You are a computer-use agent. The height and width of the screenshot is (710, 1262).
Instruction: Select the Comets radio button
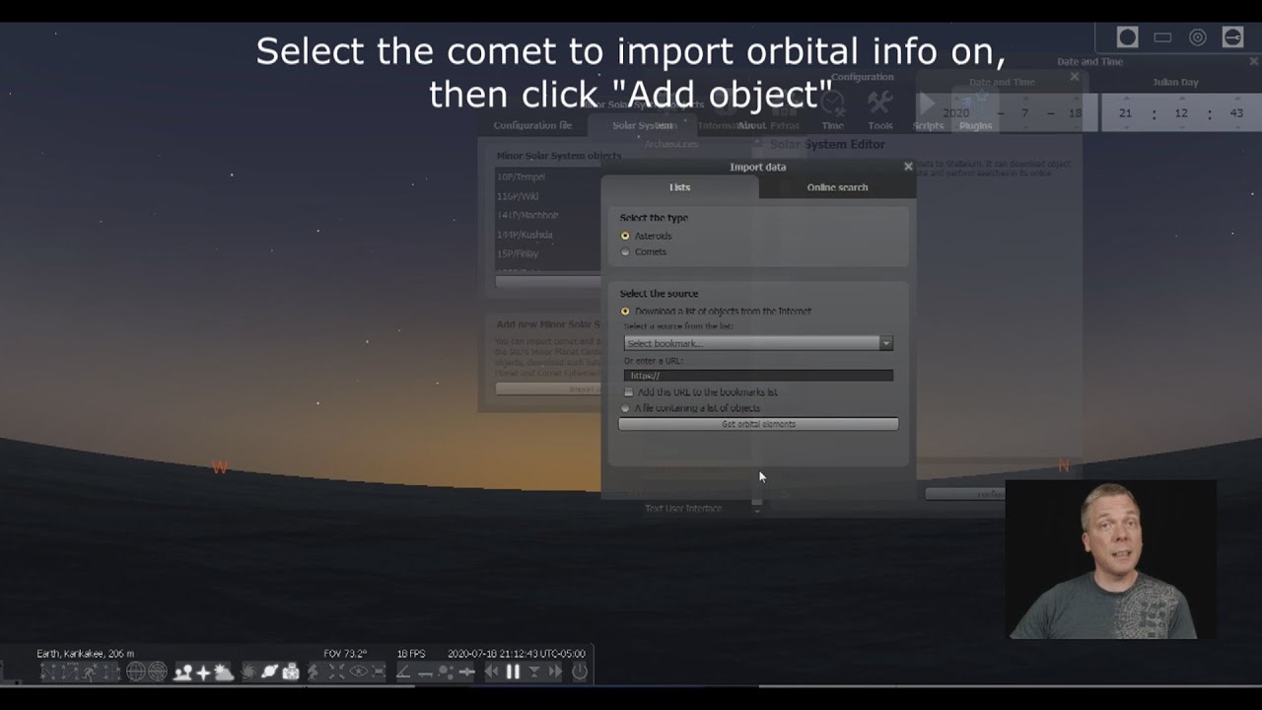click(x=625, y=251)
